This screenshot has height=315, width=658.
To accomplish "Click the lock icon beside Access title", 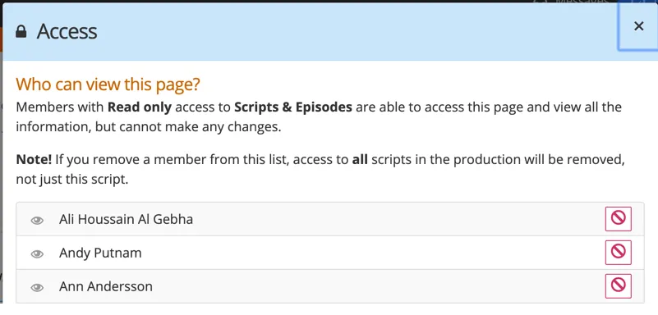I will [x=21, y=32].
